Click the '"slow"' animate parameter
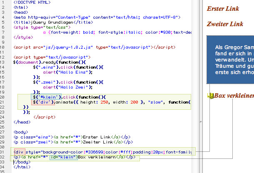254x173 pixels. (x=156, y=102)
